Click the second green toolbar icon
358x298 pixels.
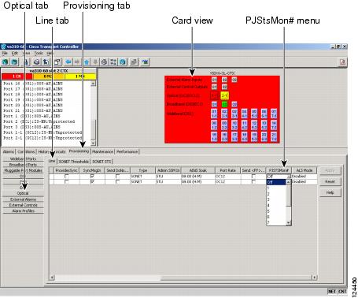click(14, 62)
